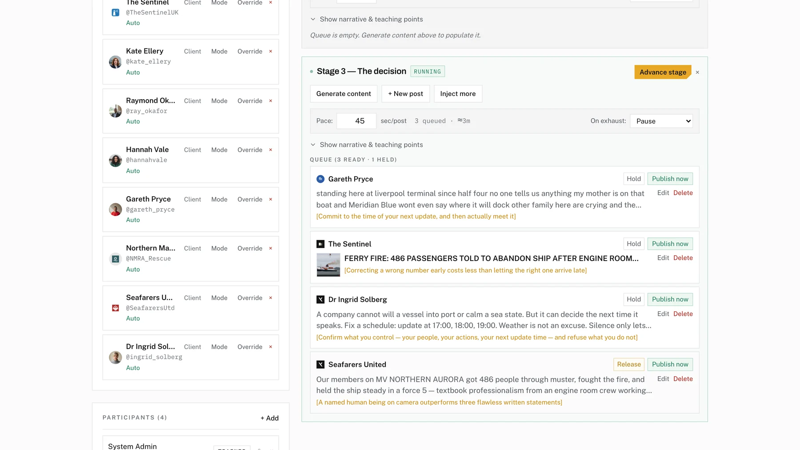Click the Inject more button
The width and height of the screenshot is (800, 450).
[458, 94]
